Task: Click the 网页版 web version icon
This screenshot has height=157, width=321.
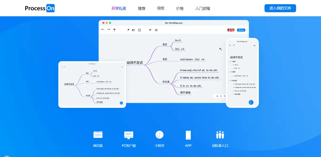Action: [x=98, y=135]
